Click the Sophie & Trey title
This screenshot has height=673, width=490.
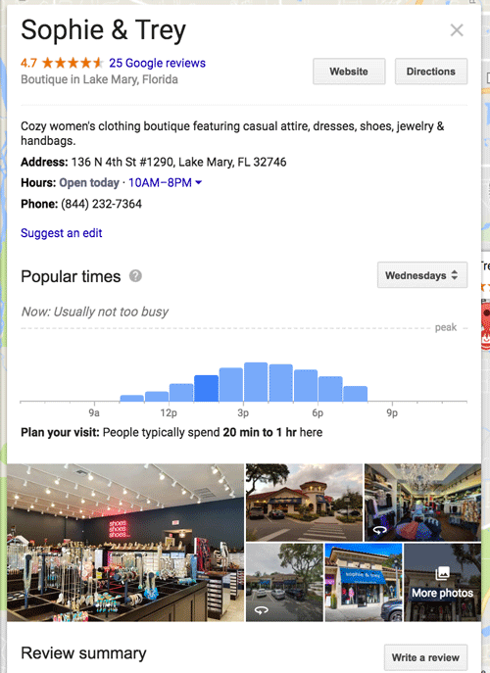103,30
